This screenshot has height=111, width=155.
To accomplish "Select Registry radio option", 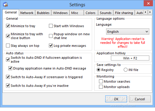I will pos(98,70).
